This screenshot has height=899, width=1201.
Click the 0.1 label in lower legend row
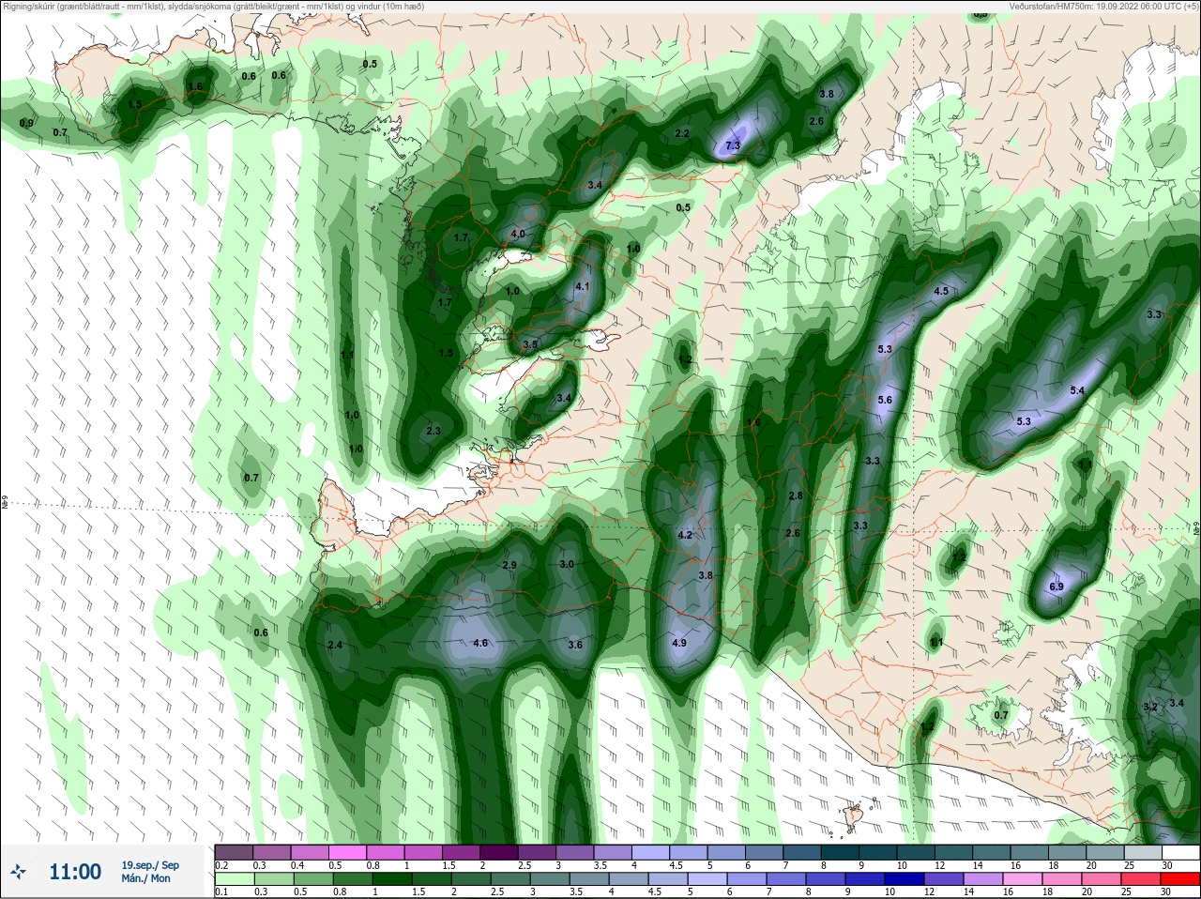(x=221, y=891)
